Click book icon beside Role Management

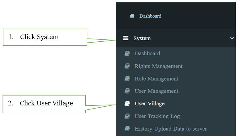(x=127, y=78)
